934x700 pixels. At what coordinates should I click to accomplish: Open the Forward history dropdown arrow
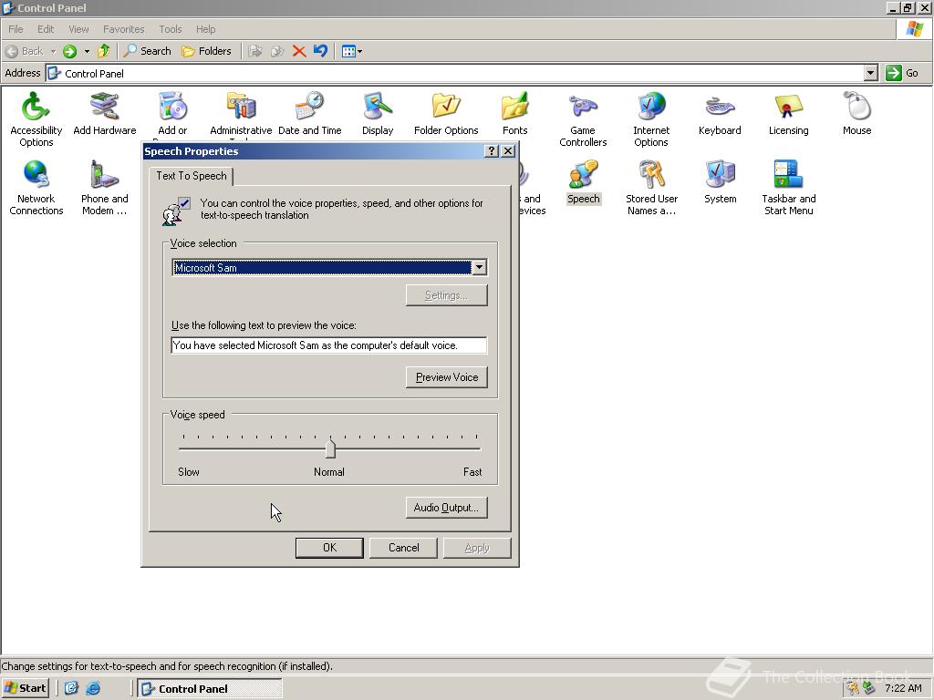click(87, 51)
